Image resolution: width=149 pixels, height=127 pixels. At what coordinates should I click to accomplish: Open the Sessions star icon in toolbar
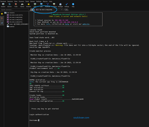point(28,5)
